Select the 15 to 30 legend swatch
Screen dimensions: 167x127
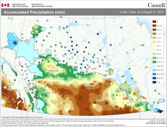tap(154, 66)
